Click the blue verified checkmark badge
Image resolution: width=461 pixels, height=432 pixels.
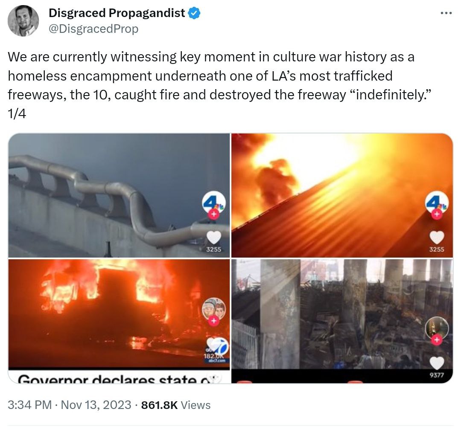click(x=194, y=13)
